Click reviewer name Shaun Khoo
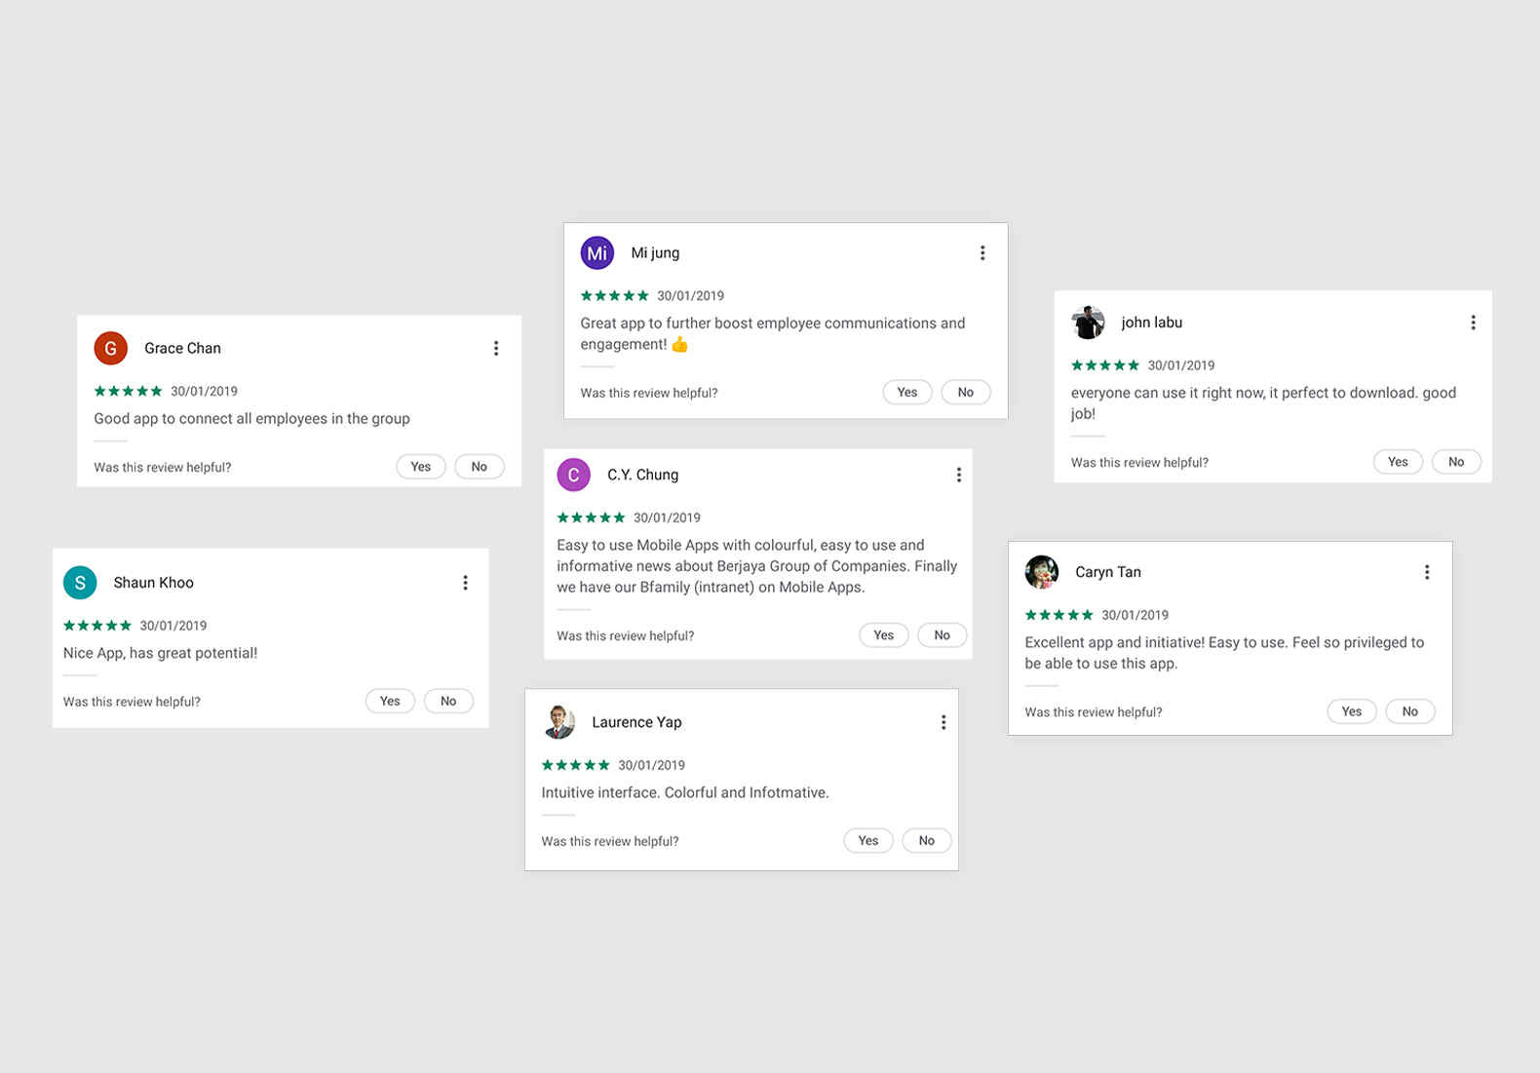 click(x=154, y=583)
